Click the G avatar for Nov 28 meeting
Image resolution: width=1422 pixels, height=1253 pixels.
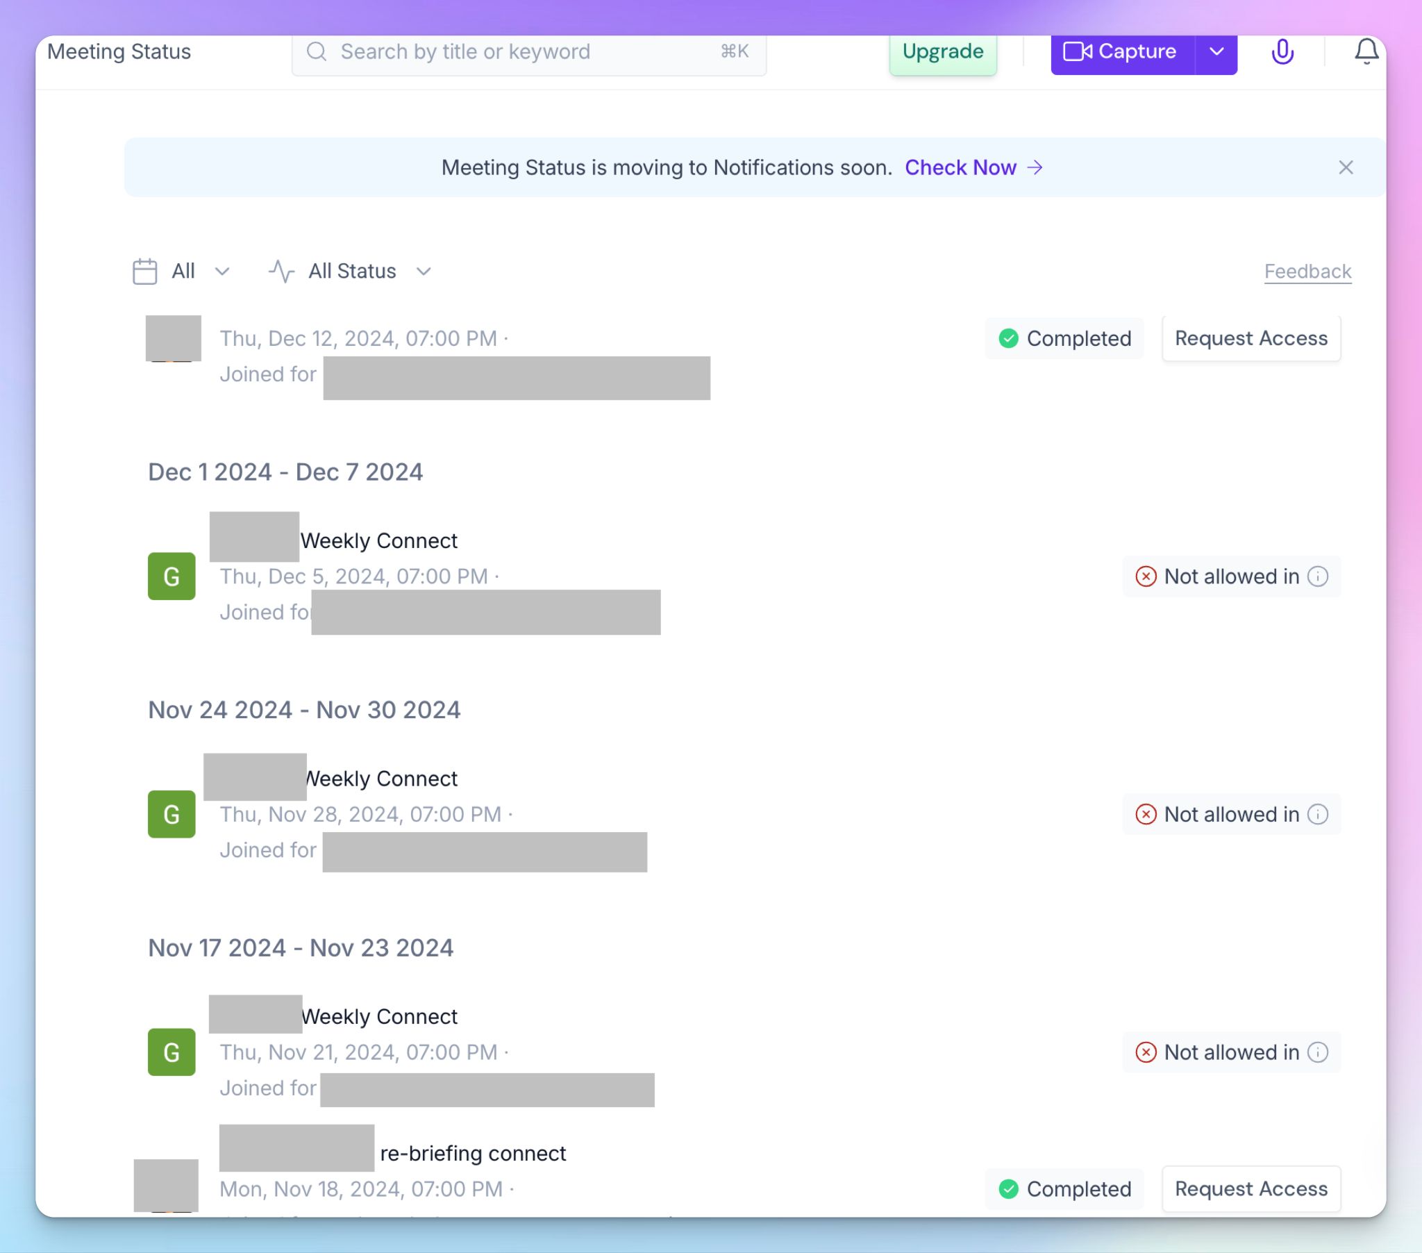pyautogui.click(x=171, y=815)
